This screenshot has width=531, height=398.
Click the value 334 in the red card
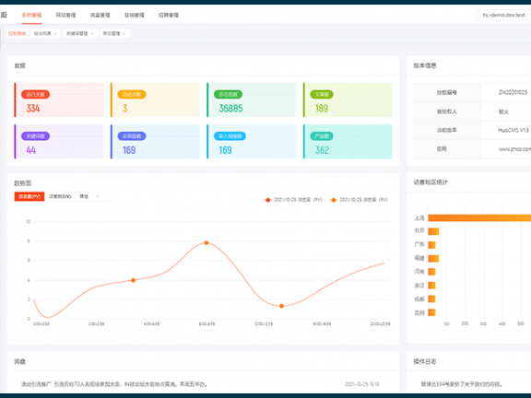(33, 109)
